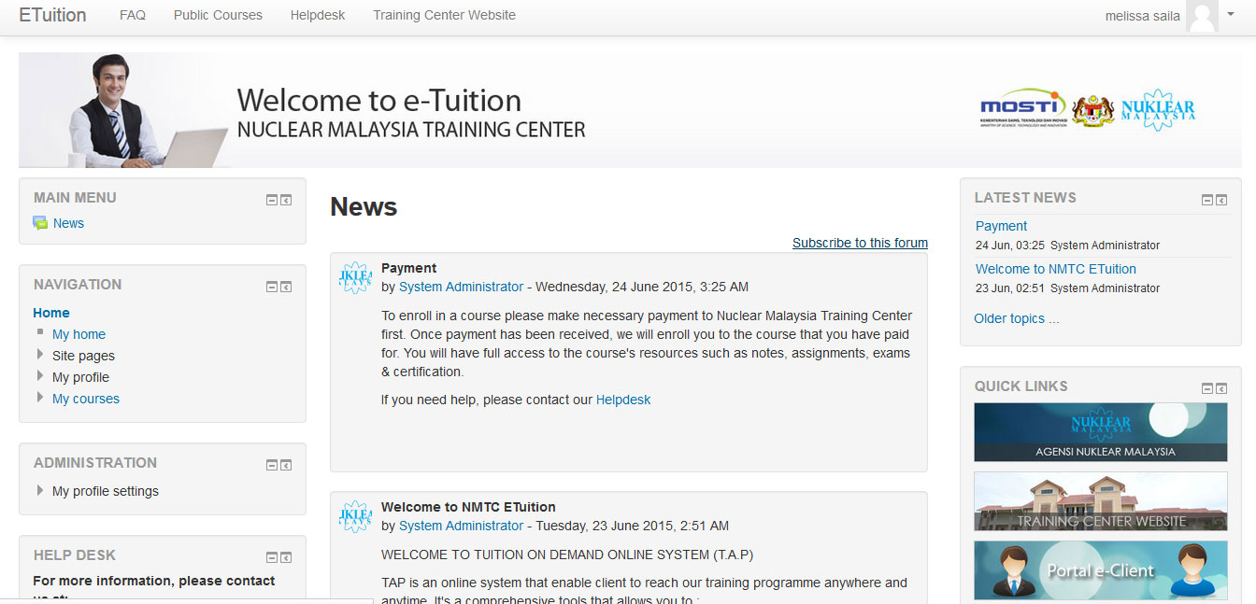1256x604 pixels.
Task: Hide the Navigation block
Action: point(272,287)
